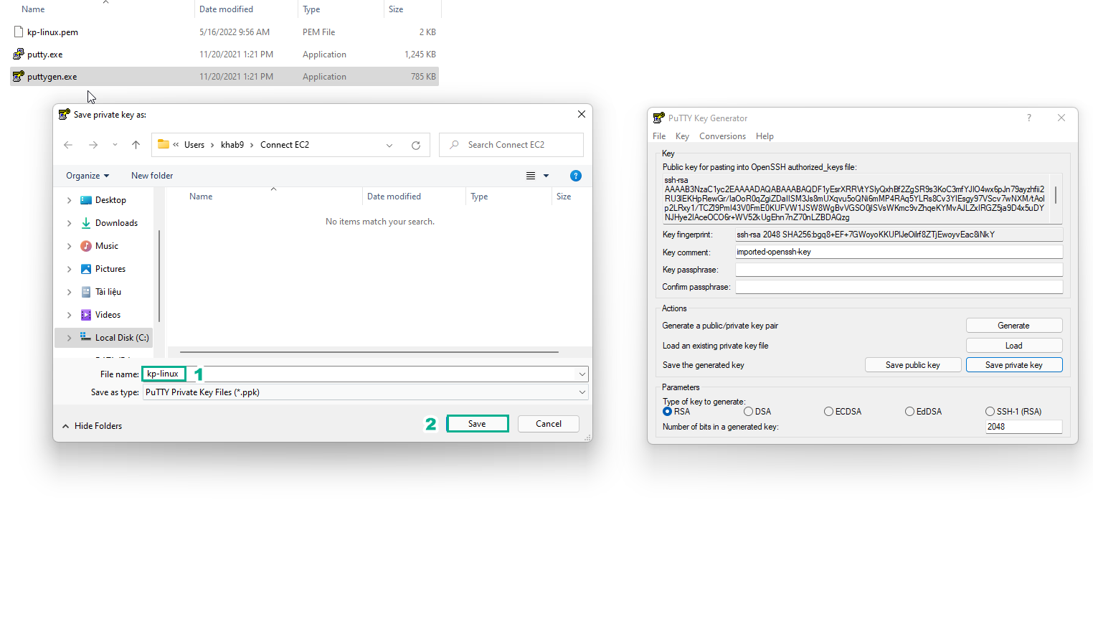Image resolution: width=1093 pixels, height=629 pixels.
Task: Click the file list horizontal scrollbar
Action: pyautogui.click(x=369, y=352)
